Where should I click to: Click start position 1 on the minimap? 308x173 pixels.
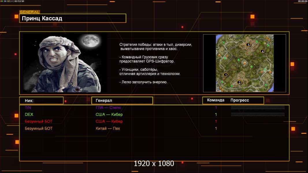tap(226, 75)
